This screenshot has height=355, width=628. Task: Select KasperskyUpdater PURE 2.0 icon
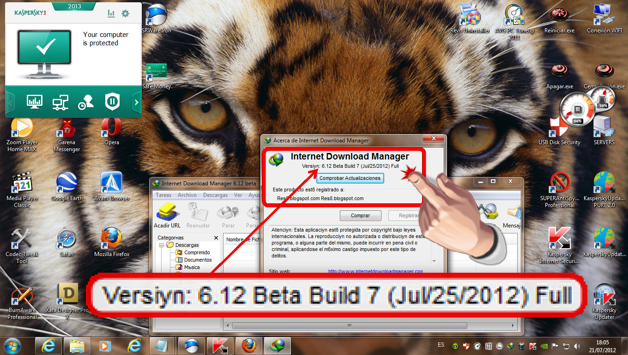[x=604, y=190]
